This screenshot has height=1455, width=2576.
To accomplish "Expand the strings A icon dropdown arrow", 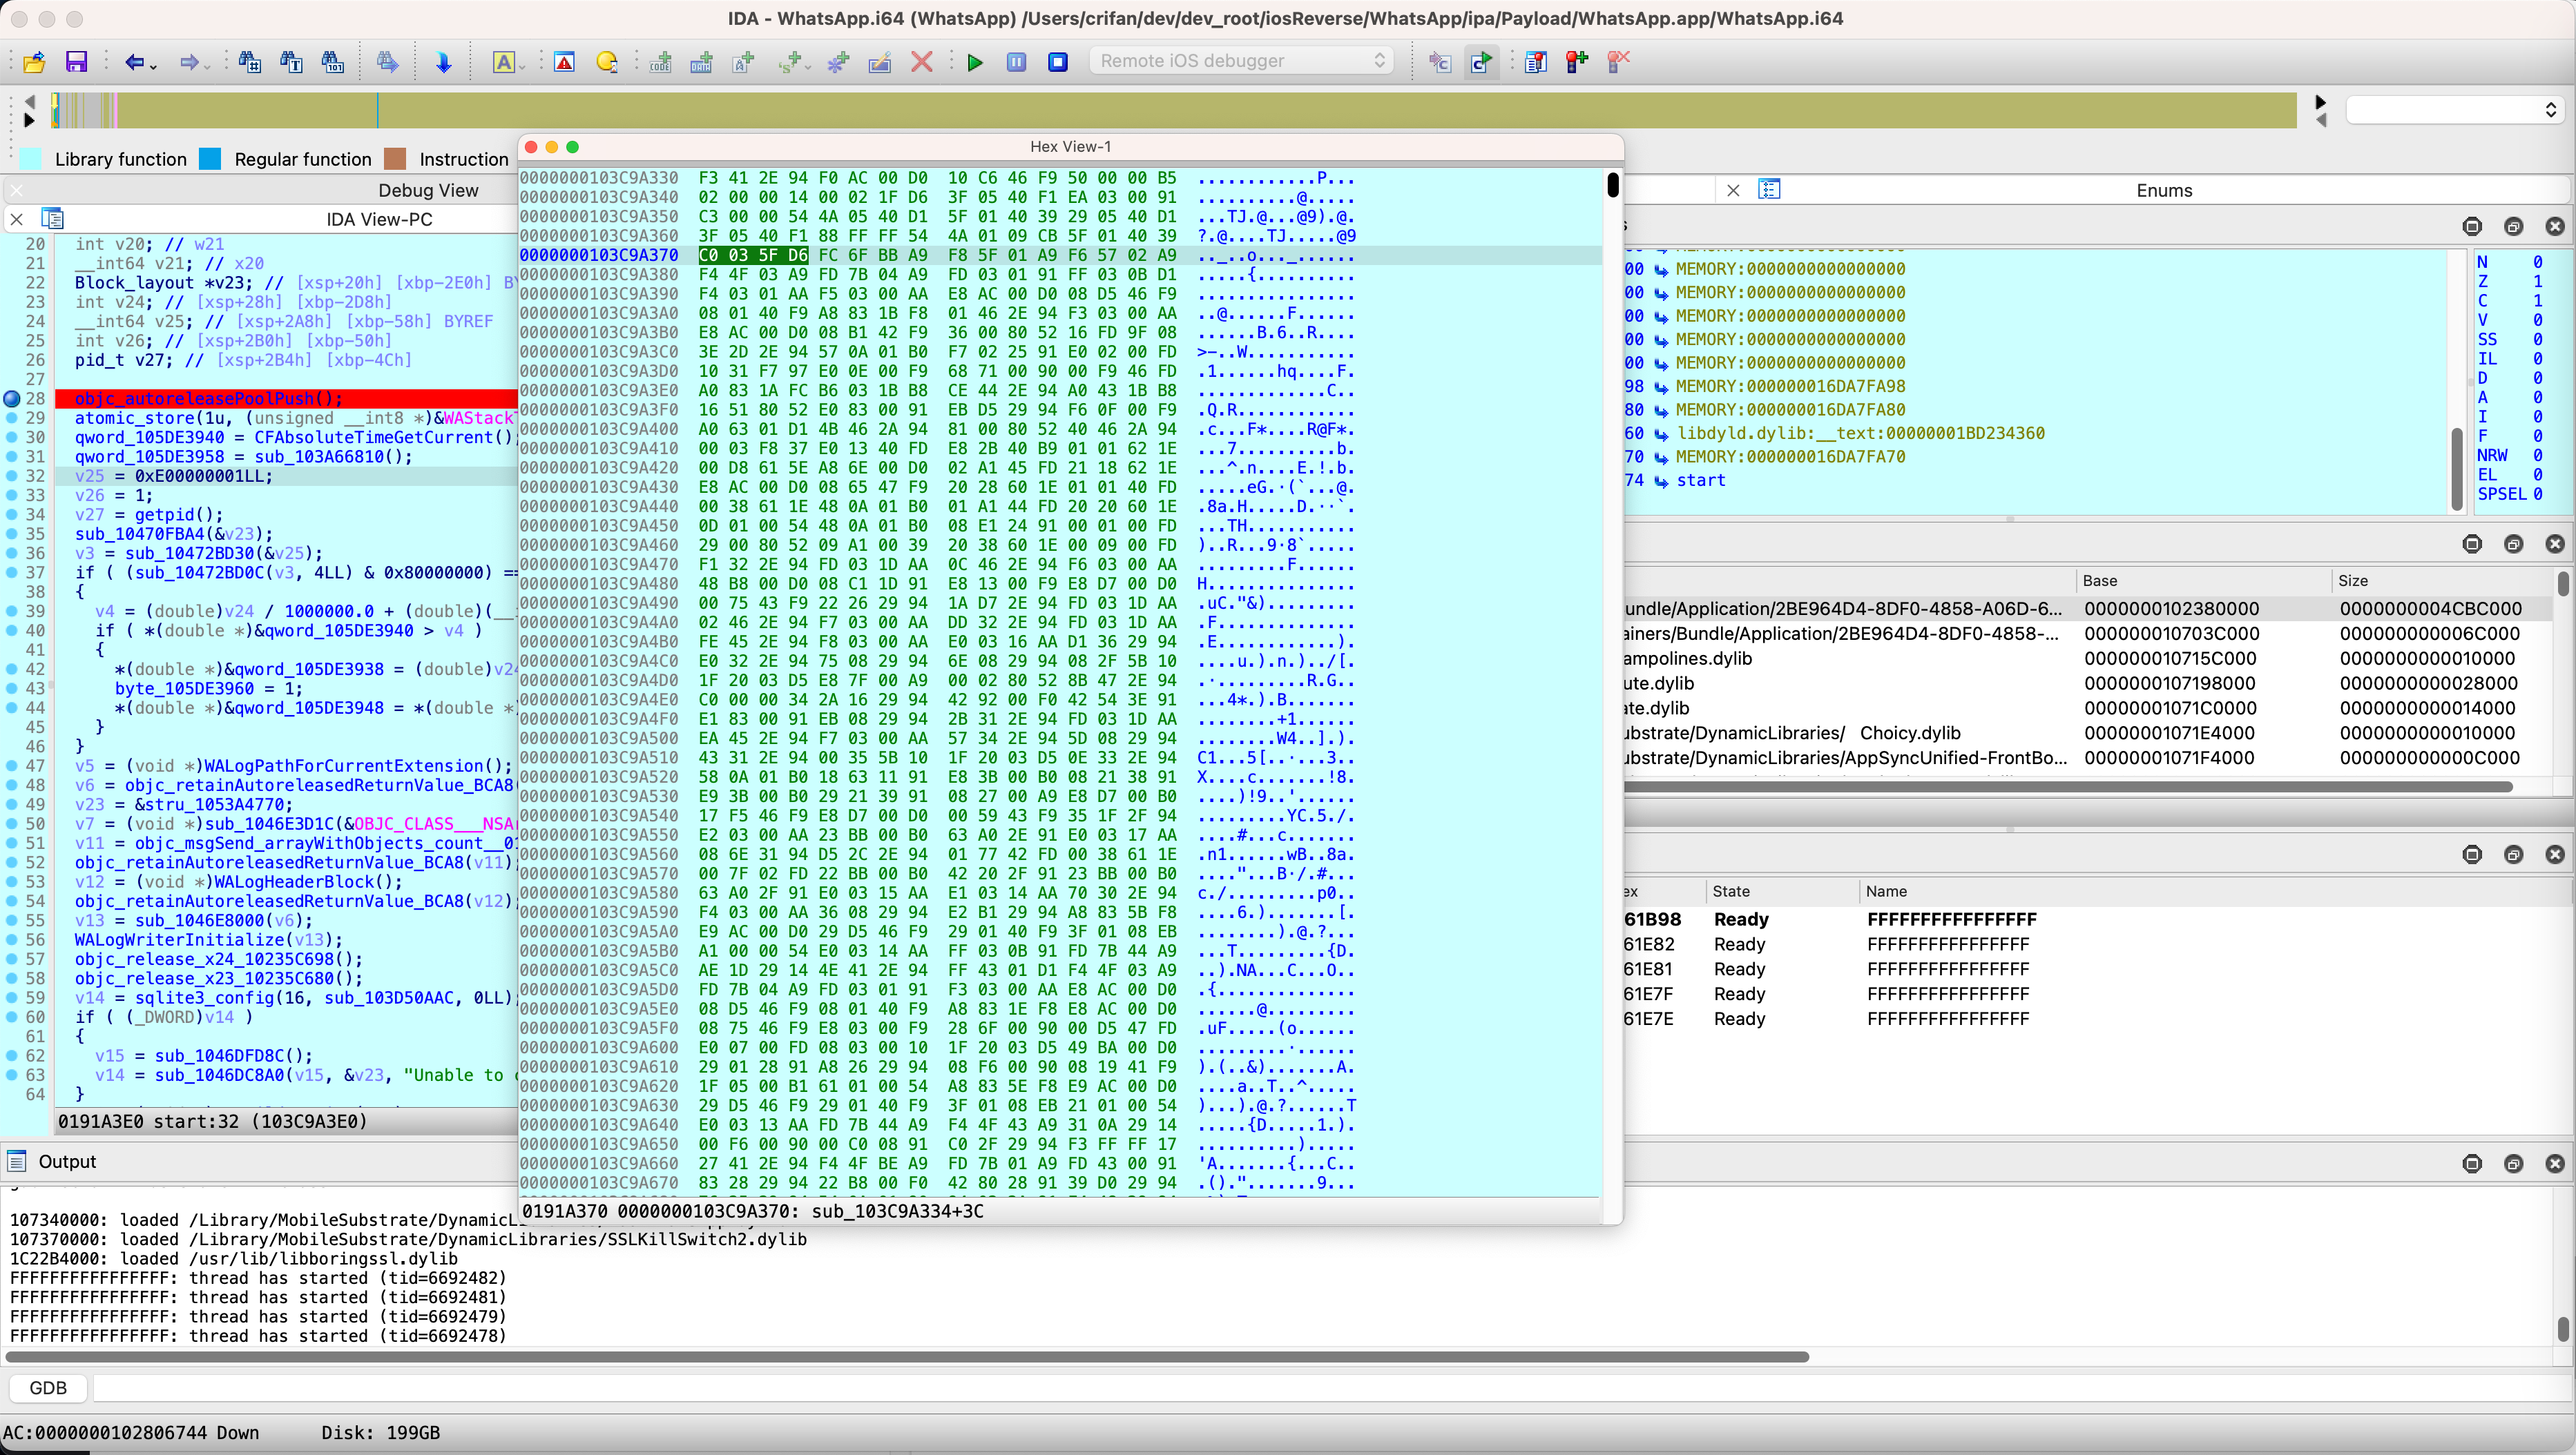I will point(522,66).
